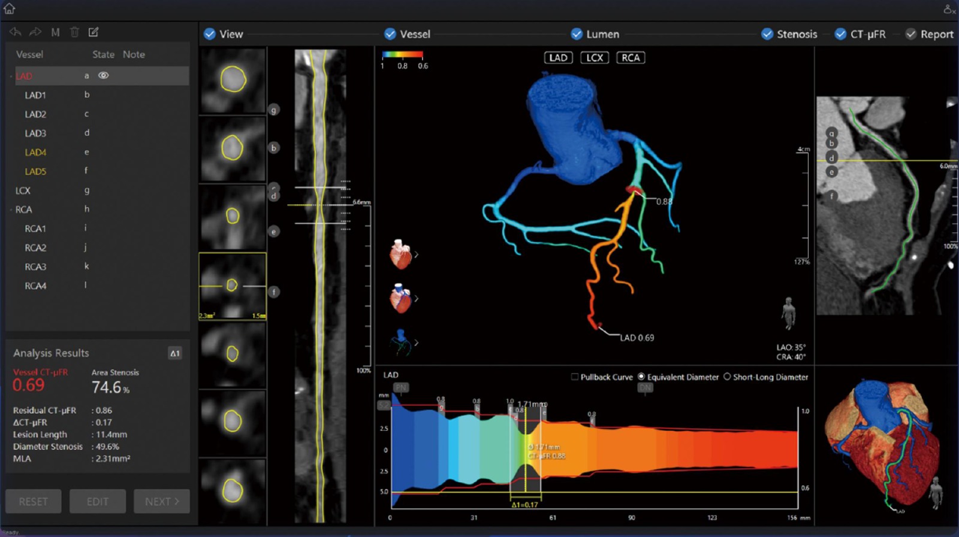Click the Δ1 badge in Analysis Results
Screen dimensions: 959x537
[x=174, y=353]
